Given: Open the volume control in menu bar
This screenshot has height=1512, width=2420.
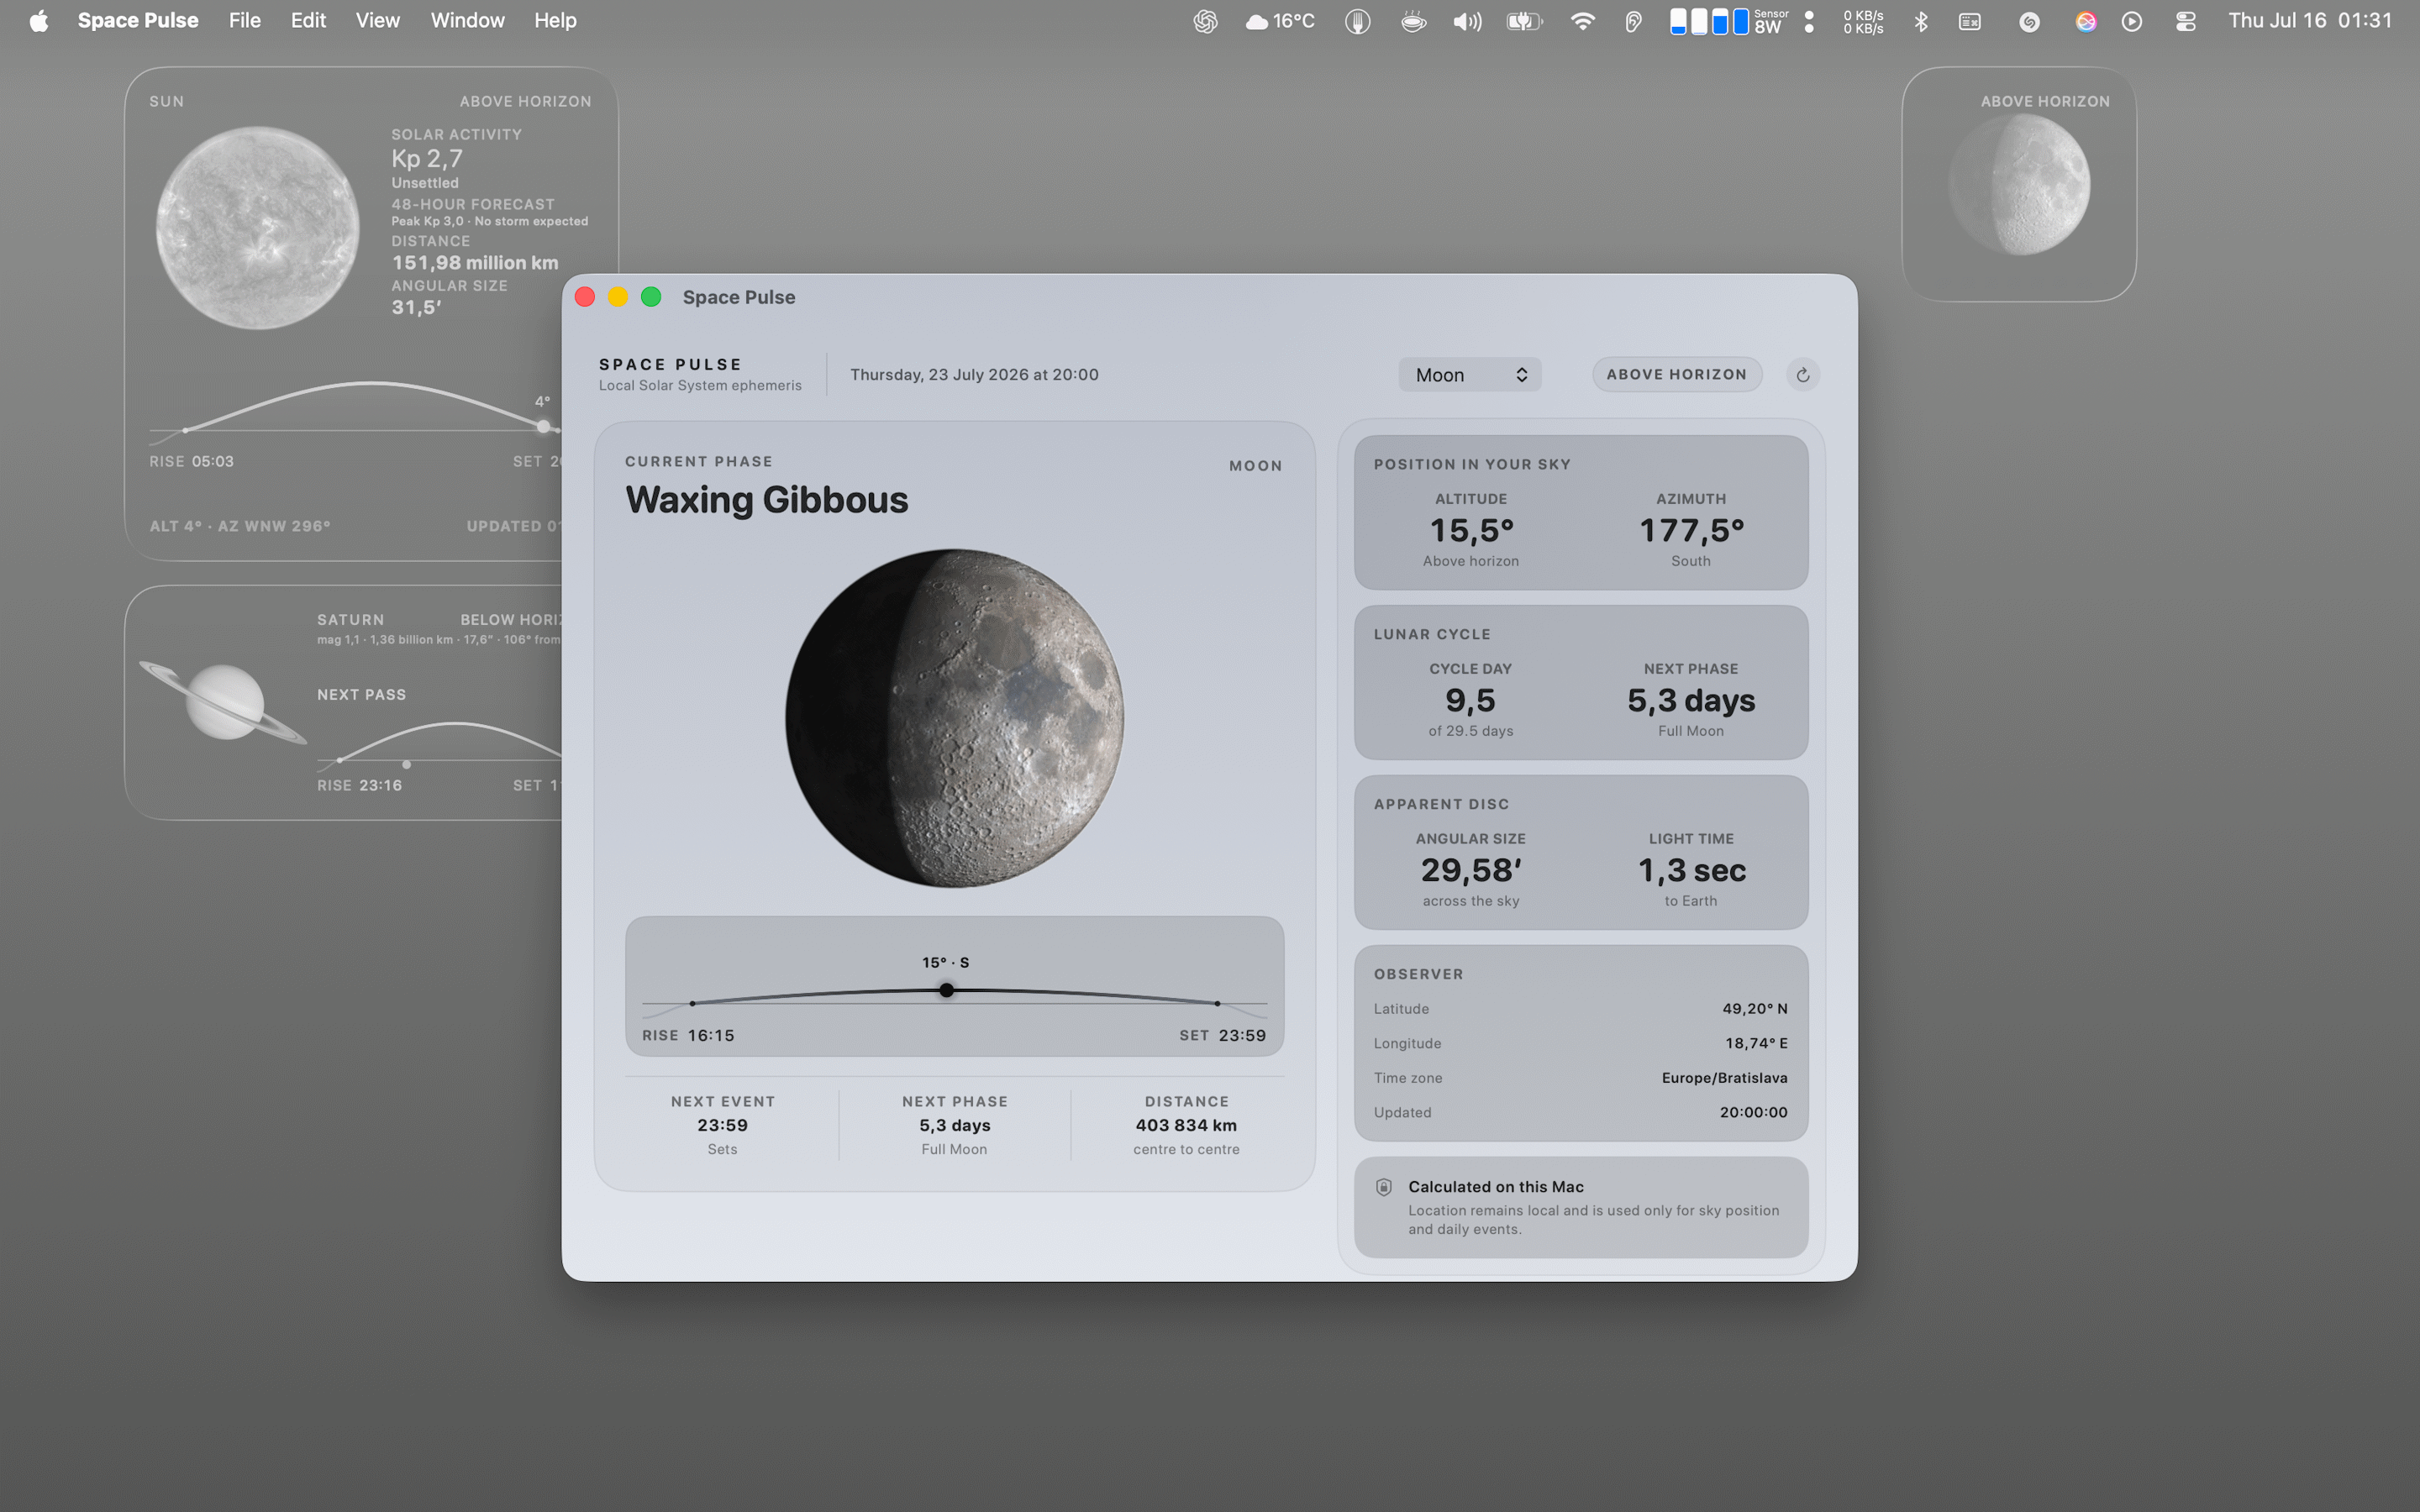Looking at the screenshot, I should (x=1467, y=21).
